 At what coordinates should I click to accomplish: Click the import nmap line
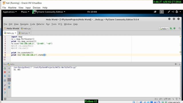(x=17, y=37)
